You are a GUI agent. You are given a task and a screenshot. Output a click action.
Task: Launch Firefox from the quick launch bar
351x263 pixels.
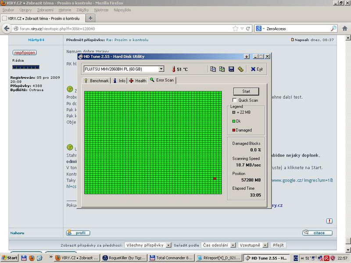tap(32, 258)
